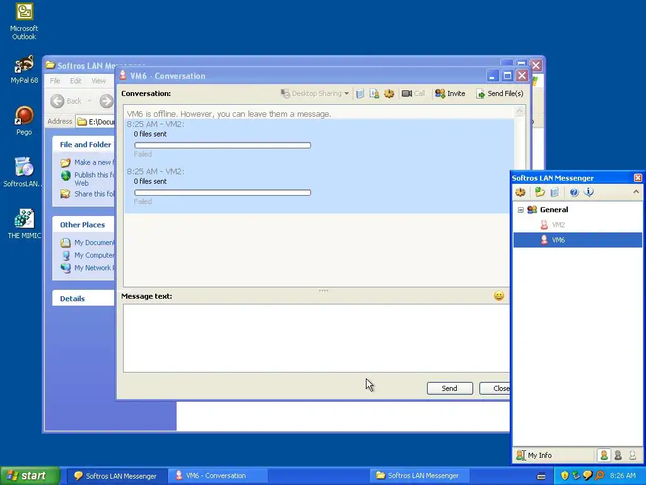Select the Pego desktop shortcut
Viewport: 646px width, 485px height.
pos(24,121)
